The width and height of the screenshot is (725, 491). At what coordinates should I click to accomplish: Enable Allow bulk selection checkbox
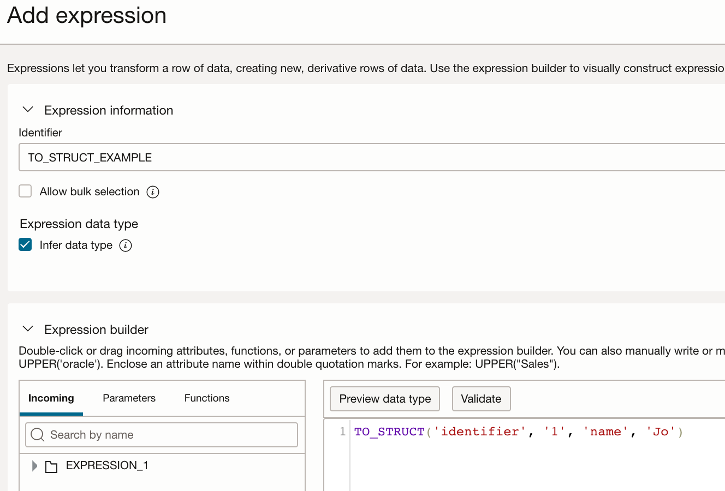[25, 191]
